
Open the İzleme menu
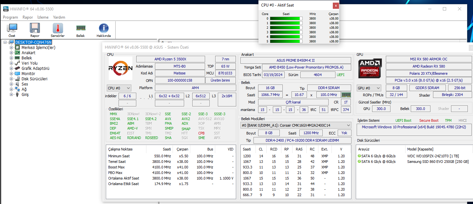43,17
